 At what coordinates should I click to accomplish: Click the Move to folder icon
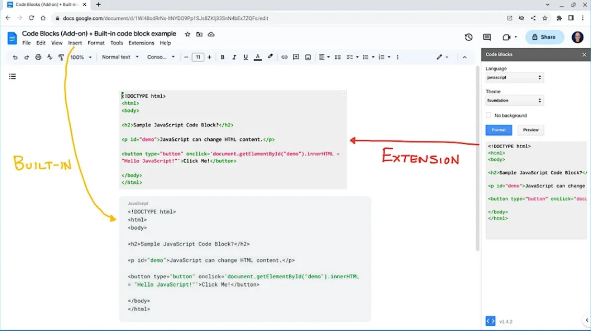199,34
